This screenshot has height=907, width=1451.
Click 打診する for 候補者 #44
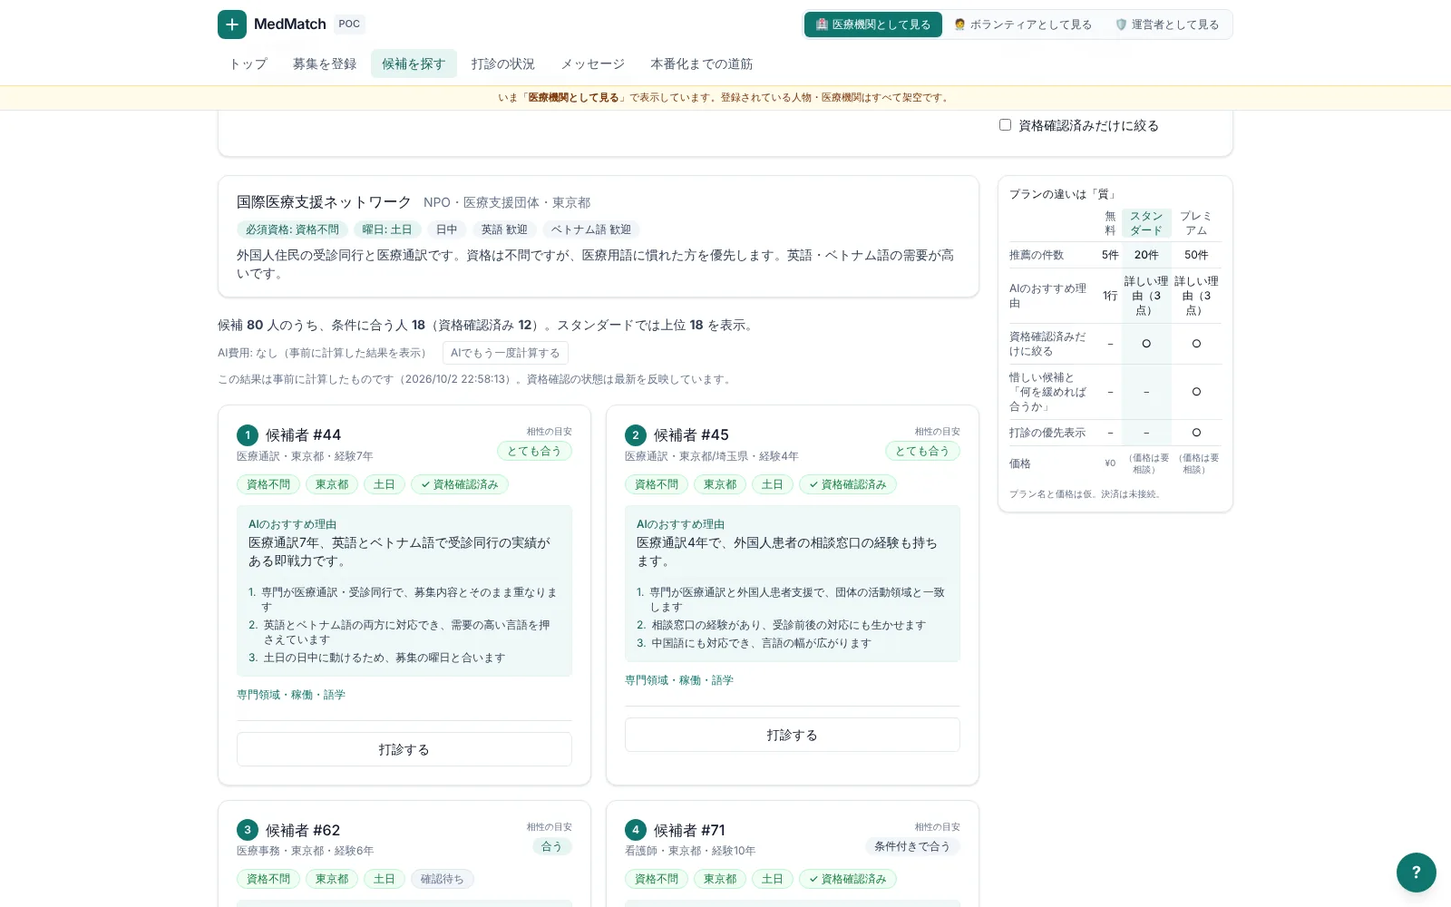coord(404,749)
